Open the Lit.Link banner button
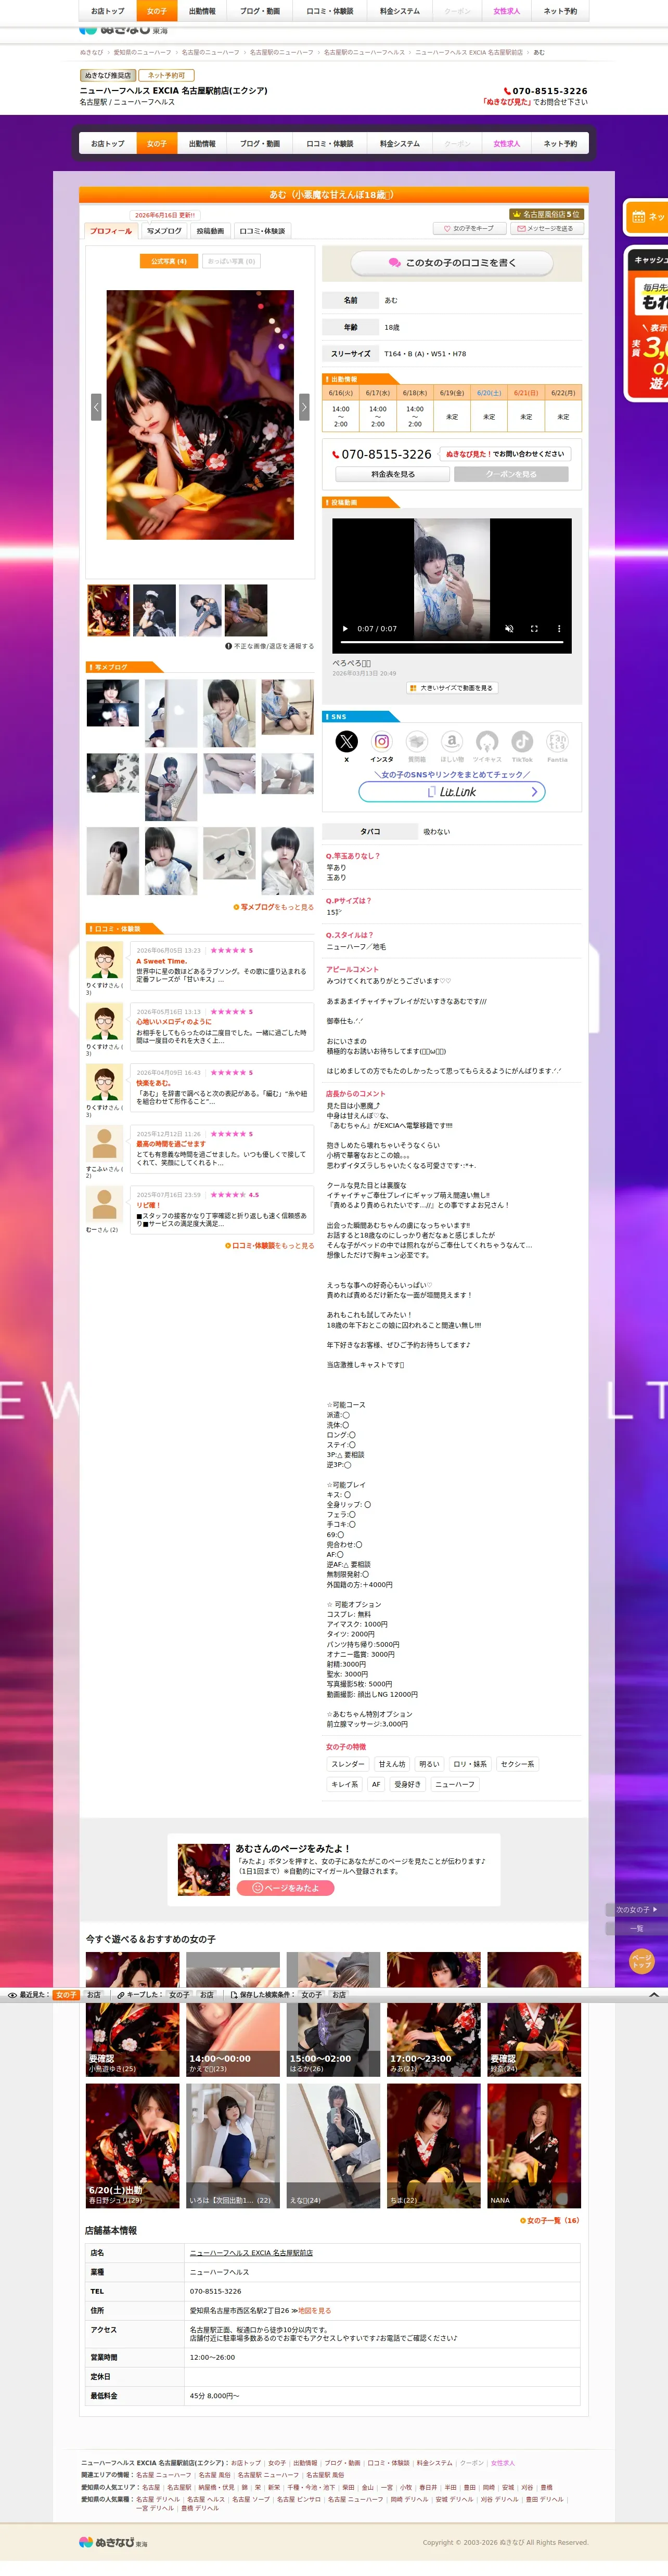 452,792
